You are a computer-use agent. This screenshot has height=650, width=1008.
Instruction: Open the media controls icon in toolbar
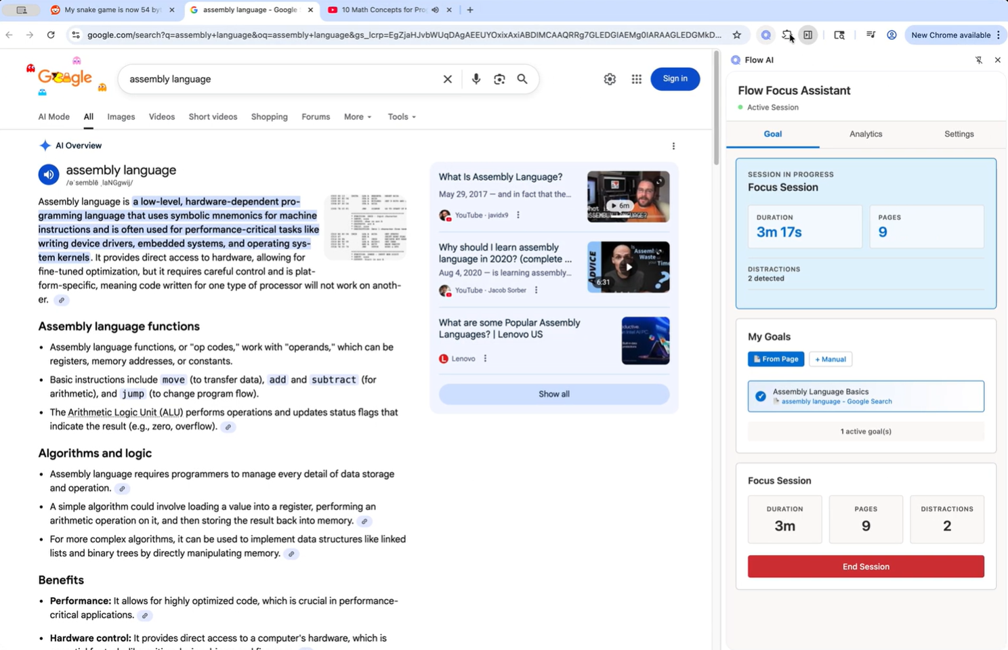coord(870,35)
